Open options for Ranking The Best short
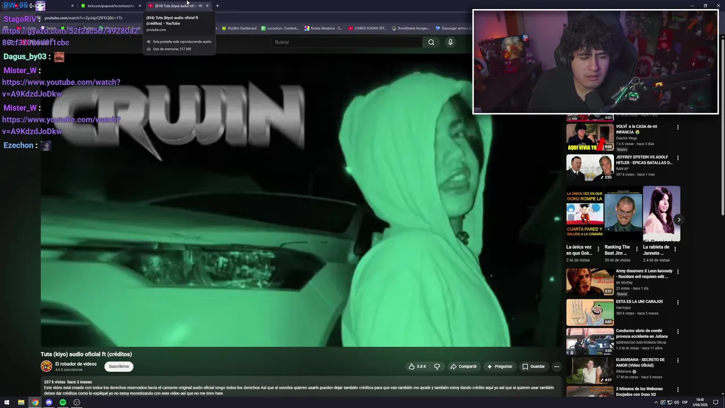The image size is (725, 408). coord(637,249)
